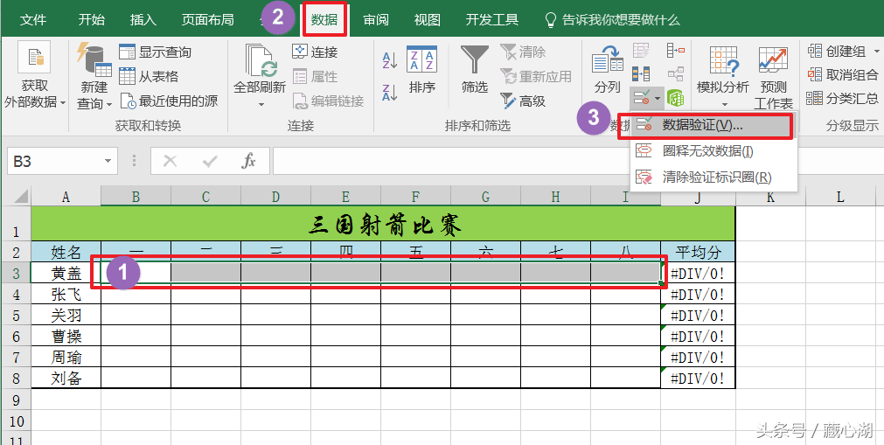Image resolution: width=884 pixels, height=445 pixels.
Task: Click the select-all corner triangle
Action: tap(20, 197)
